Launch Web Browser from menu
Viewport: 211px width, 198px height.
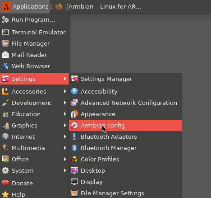coord(35,66)
